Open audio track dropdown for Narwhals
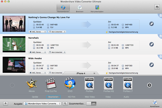162x108 pixels. [38, 52]
